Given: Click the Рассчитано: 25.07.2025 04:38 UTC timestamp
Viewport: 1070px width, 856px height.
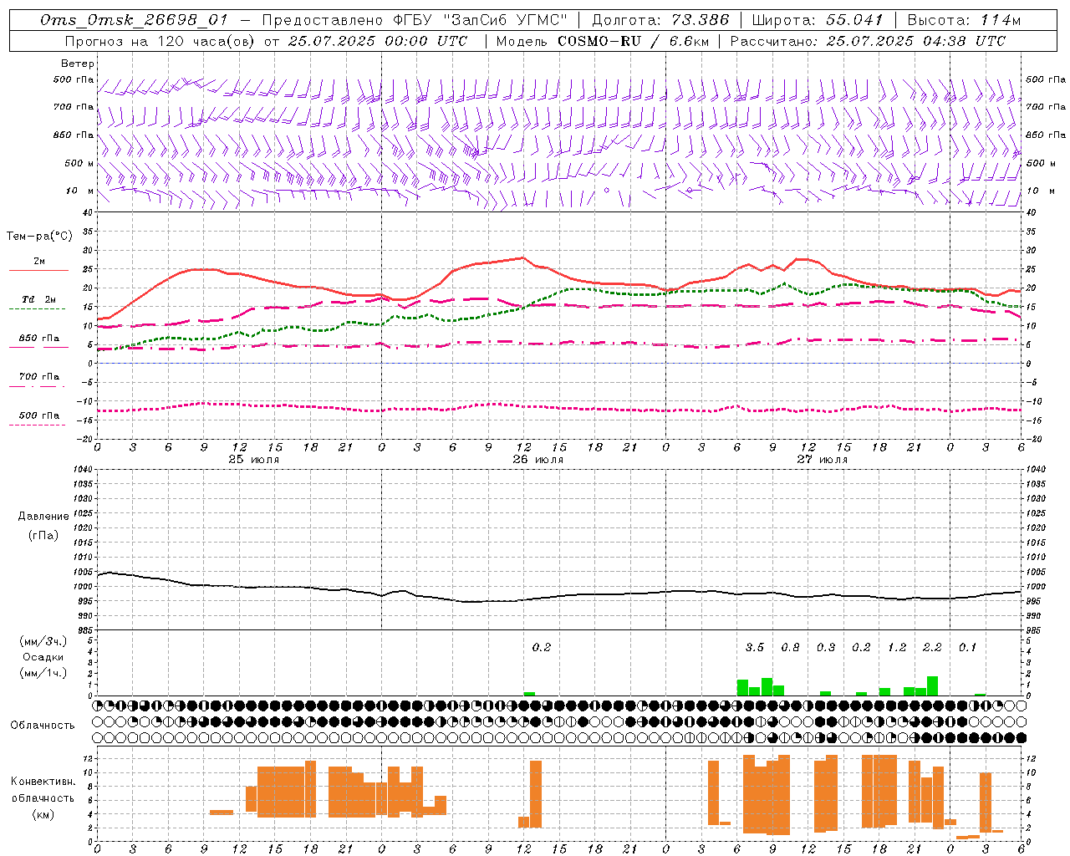Looking at the screenshot, I should click(x=868, y=41).
